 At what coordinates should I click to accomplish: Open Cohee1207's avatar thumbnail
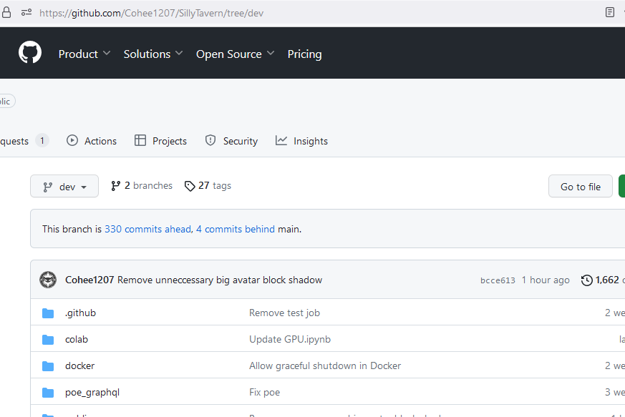point(48,280)
